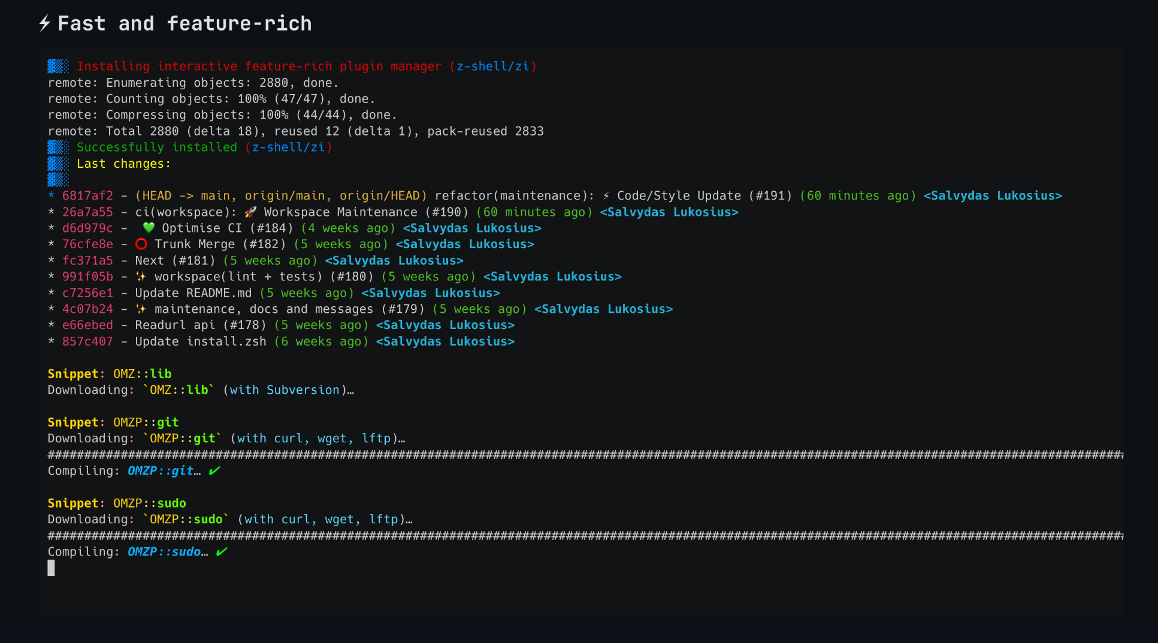The image size is (1158, 643).
Task: Click commit hash d6d979c
Action: point(87,228)
